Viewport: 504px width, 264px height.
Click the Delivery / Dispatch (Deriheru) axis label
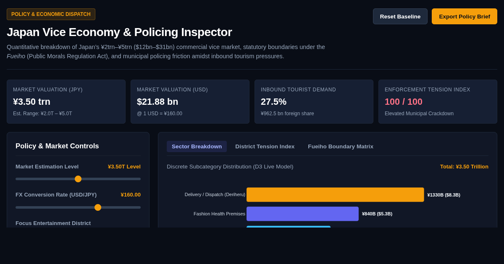[215, 194]
